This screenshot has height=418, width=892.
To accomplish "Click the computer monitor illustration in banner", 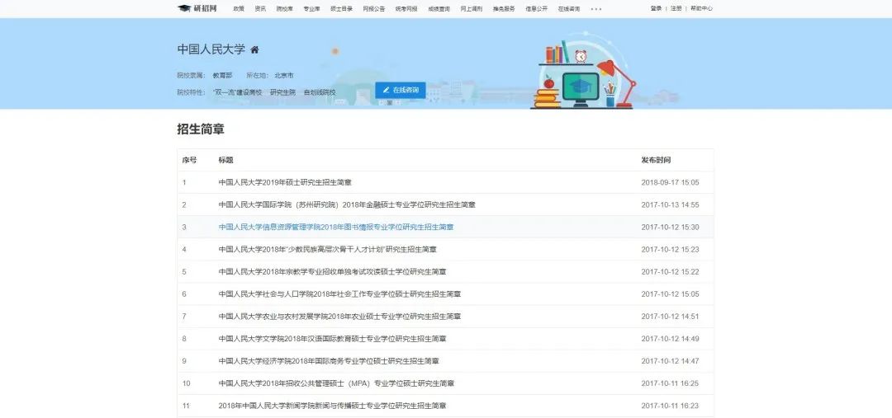I will (581, 87).
